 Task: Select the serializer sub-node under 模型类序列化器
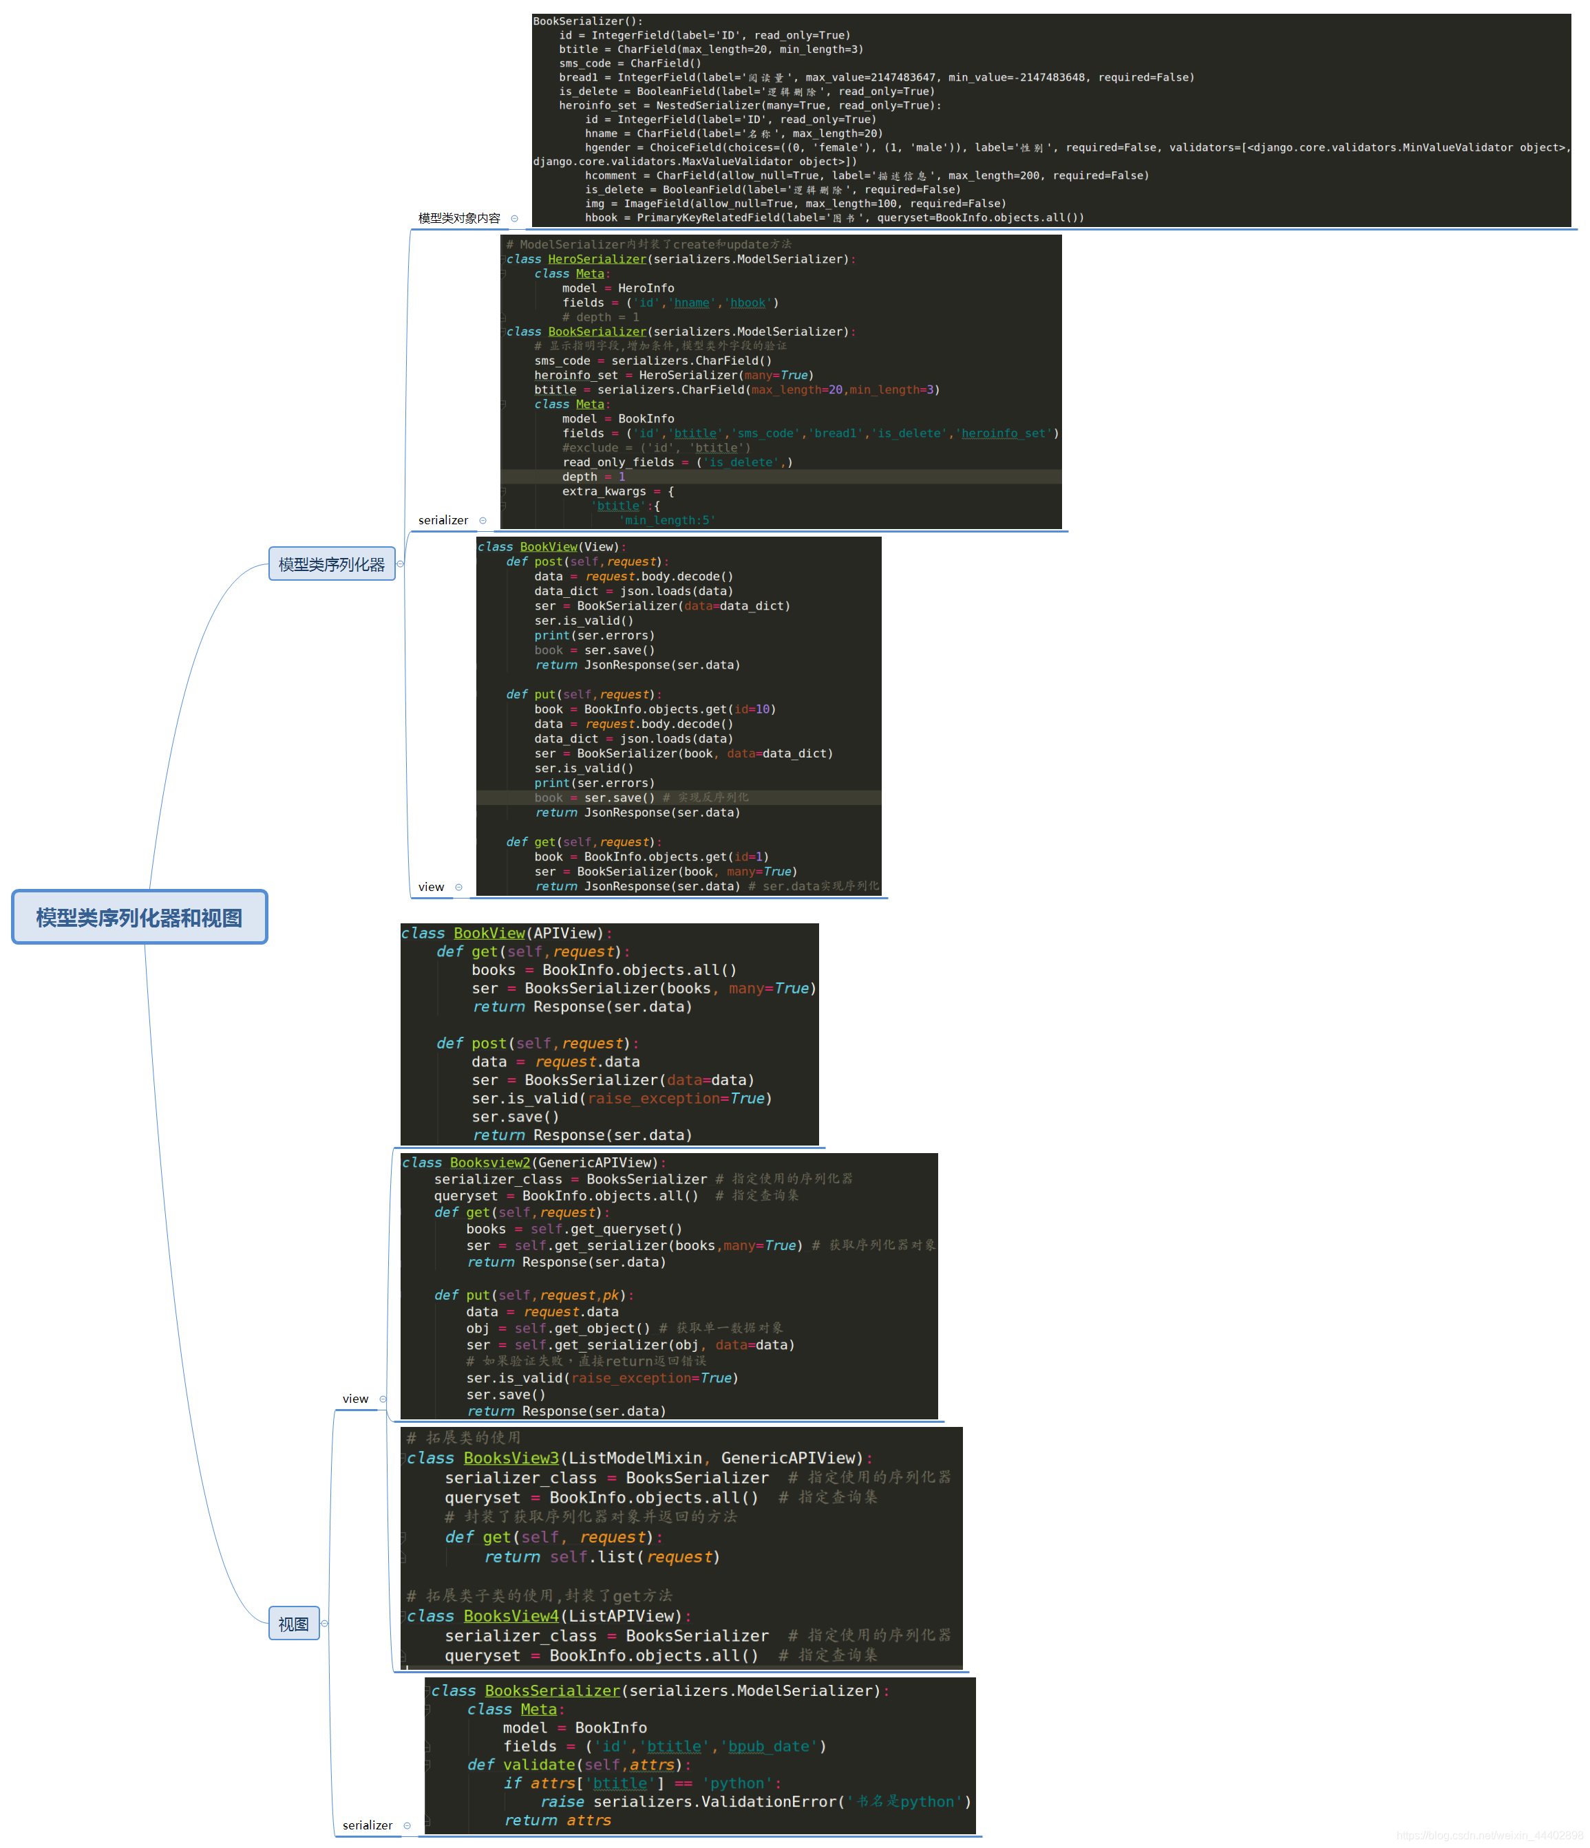443,520
